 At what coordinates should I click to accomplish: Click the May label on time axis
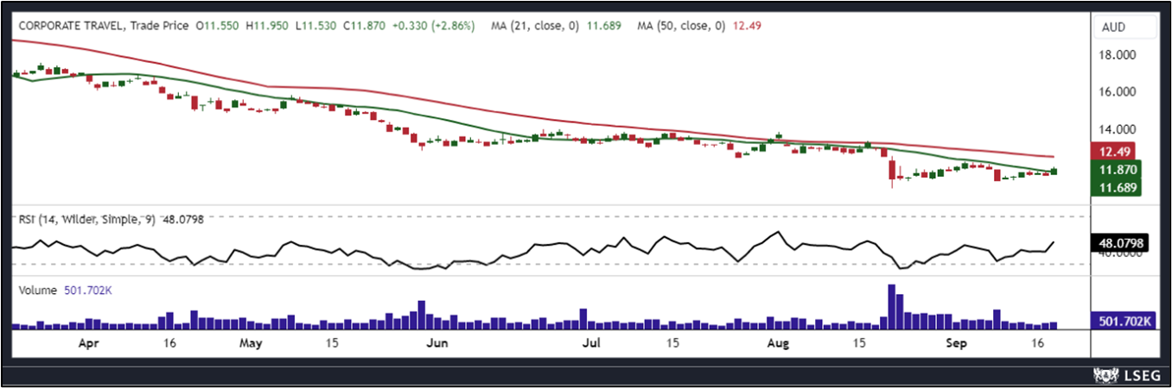pyautogui.click(x=251, y=342)
